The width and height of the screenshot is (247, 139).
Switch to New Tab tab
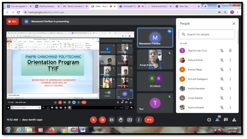(x=188, y=6)
